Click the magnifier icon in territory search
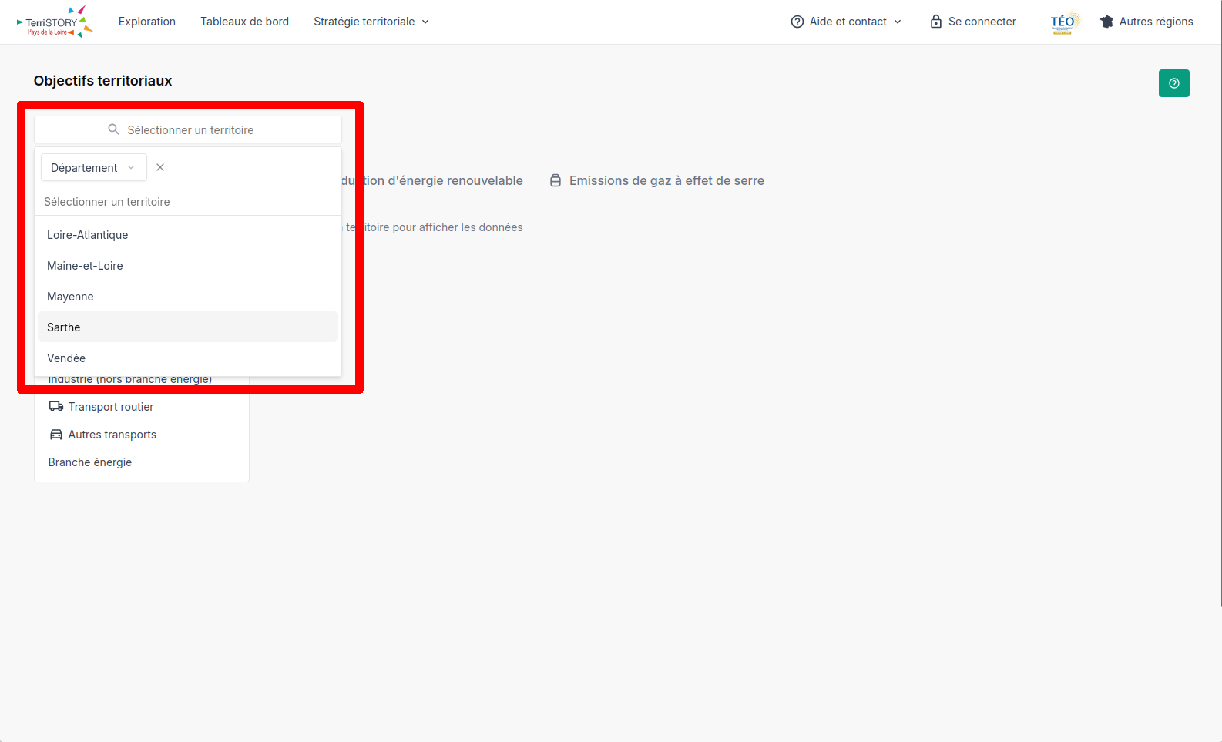This screenshot has width=1222, height=742. (113, 129)
